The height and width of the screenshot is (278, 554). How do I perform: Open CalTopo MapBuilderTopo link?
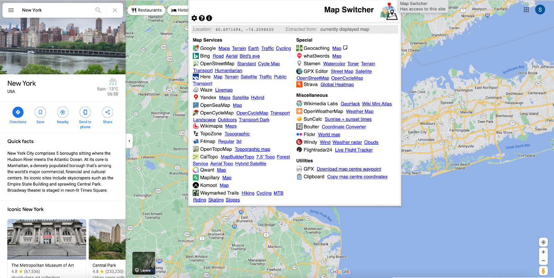point(238,157)
